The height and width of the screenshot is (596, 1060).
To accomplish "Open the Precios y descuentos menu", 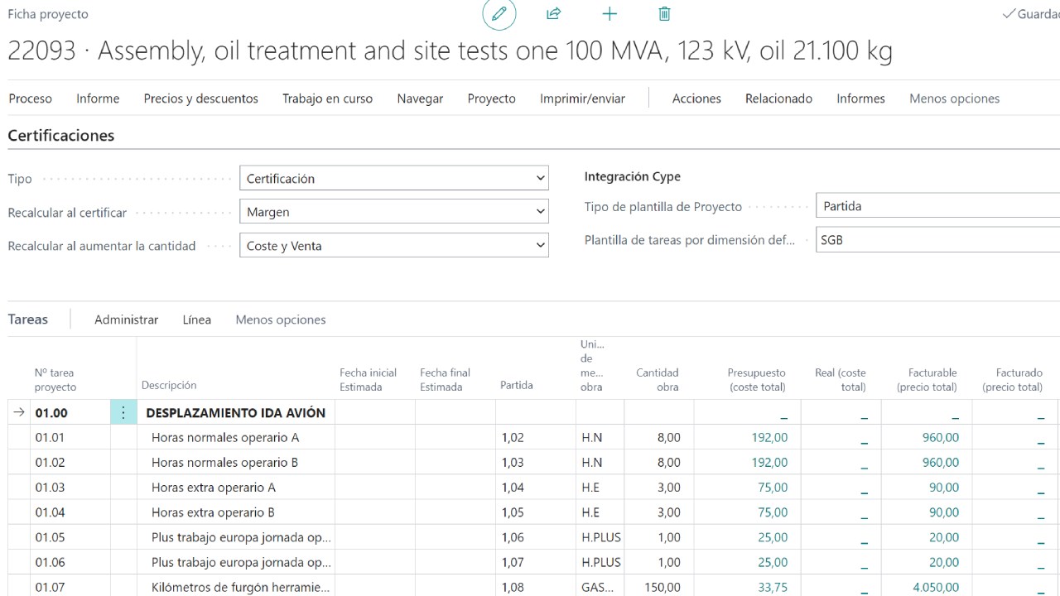I will (200, 99).
